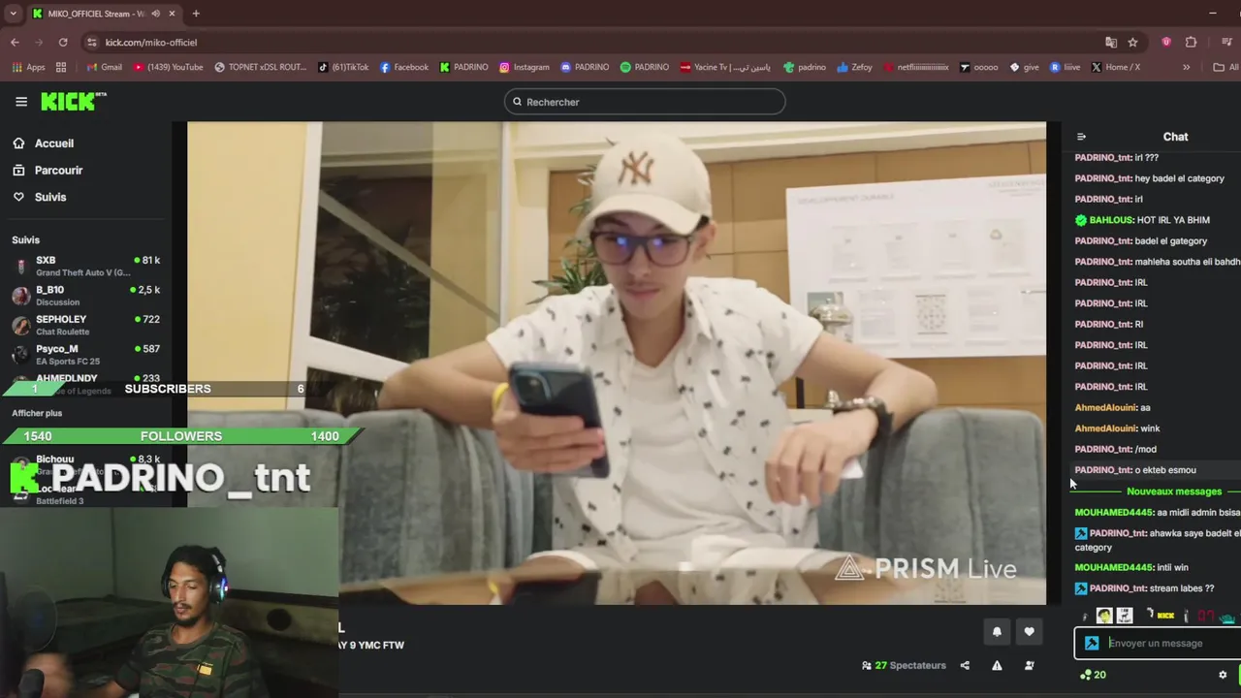Click the KICK logo
The height and width of the screenshot is (698, 1241).
coord(73,102)
